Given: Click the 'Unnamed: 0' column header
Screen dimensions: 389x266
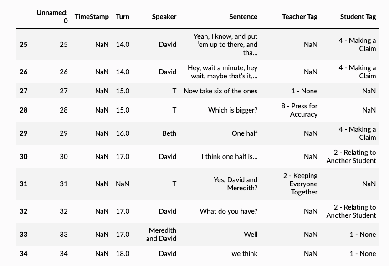Looking at the screenshot, I should click(x=52, y=17).
